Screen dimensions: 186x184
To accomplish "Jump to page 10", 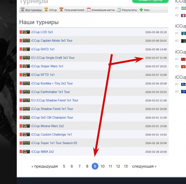I will pyautogui.click(x=103, y=166).
